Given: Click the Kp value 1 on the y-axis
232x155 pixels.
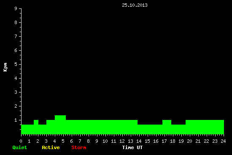Looking at the screenshot, I should [16, 120].
